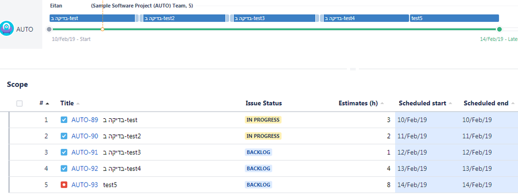Screen dimensions: 518x194
Task: Sort by the # column arrow
Action: 47,103
